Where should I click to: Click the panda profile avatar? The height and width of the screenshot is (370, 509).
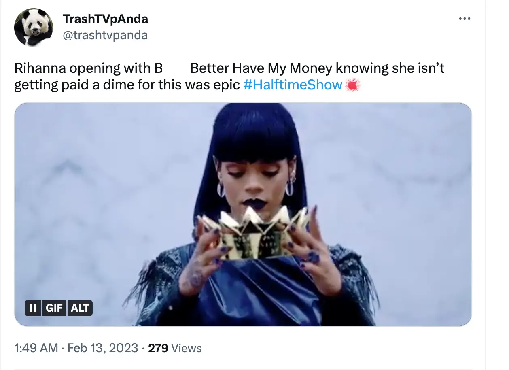[34, 27]
